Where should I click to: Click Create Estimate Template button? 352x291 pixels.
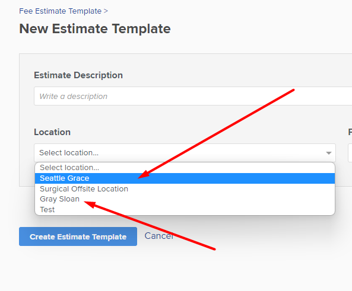(78, 236)
